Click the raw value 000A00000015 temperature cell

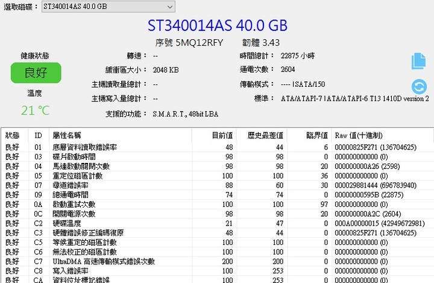click(380, 223)
